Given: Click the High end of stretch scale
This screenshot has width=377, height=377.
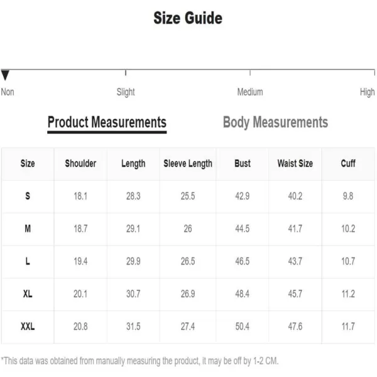Looking at the screenshot, I should click(367, 92).
